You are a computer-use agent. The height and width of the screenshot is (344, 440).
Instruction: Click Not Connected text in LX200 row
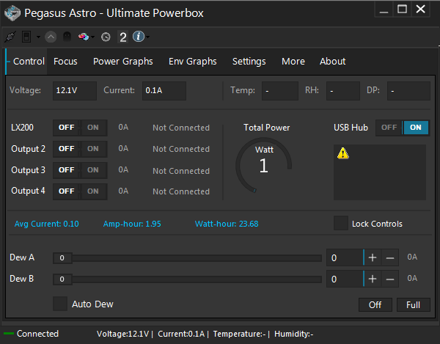click(x=181, y=128)
